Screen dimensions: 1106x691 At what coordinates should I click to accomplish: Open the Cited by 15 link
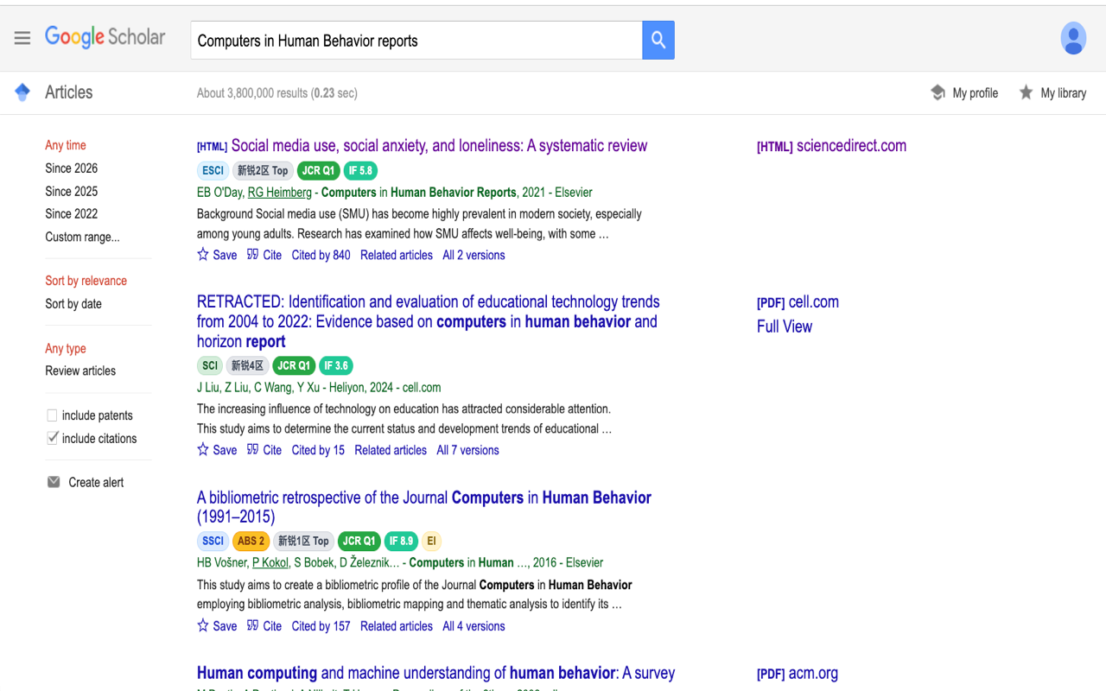[318, 450]
